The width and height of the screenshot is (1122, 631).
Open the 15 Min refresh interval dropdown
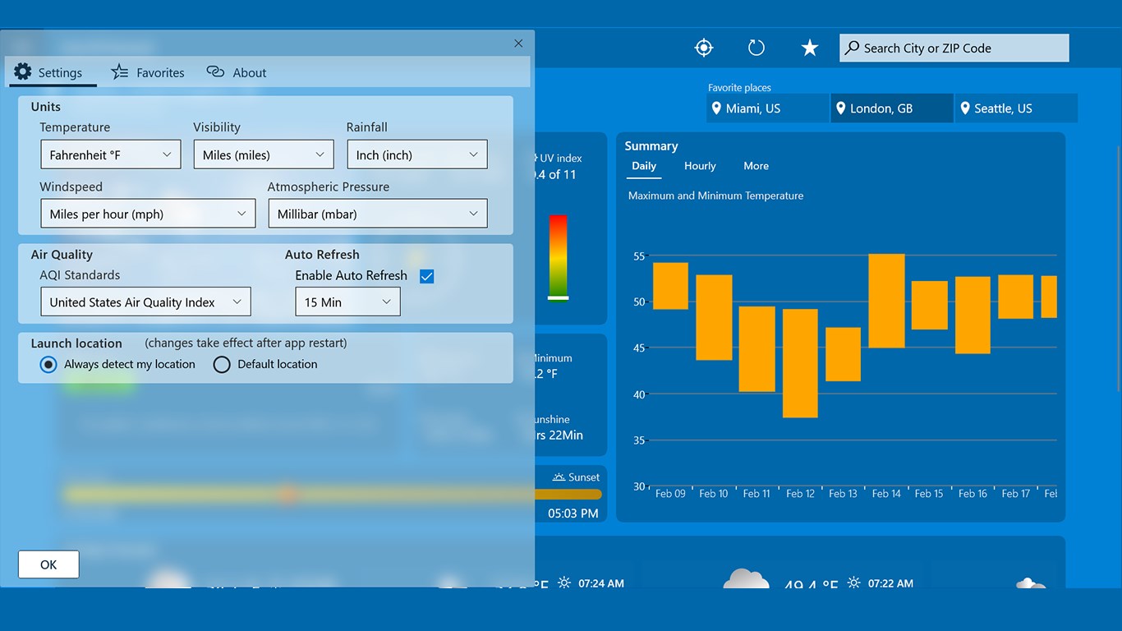[x=347, y=302]
